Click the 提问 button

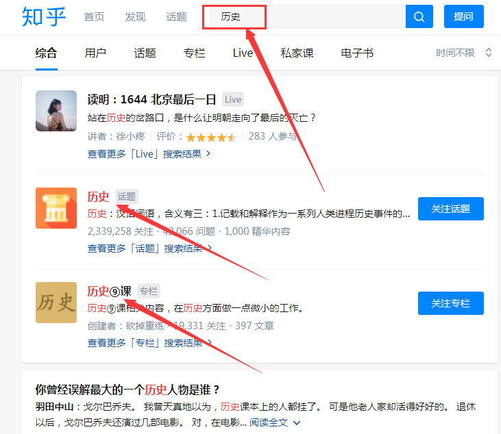463,16
